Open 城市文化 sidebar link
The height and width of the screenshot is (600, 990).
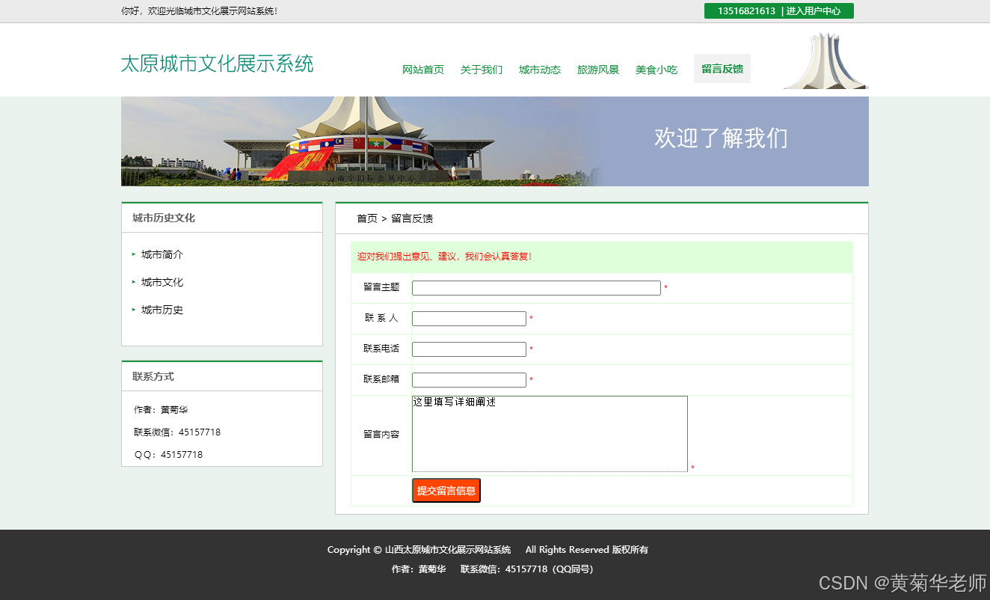pyautogui.click(x=162, y=282)
